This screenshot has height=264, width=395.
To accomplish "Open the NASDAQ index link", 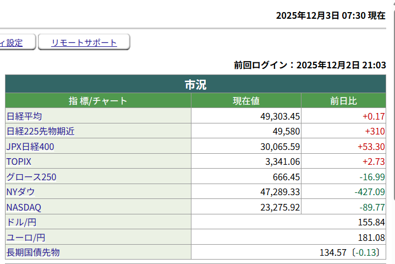I will [24, 207].
